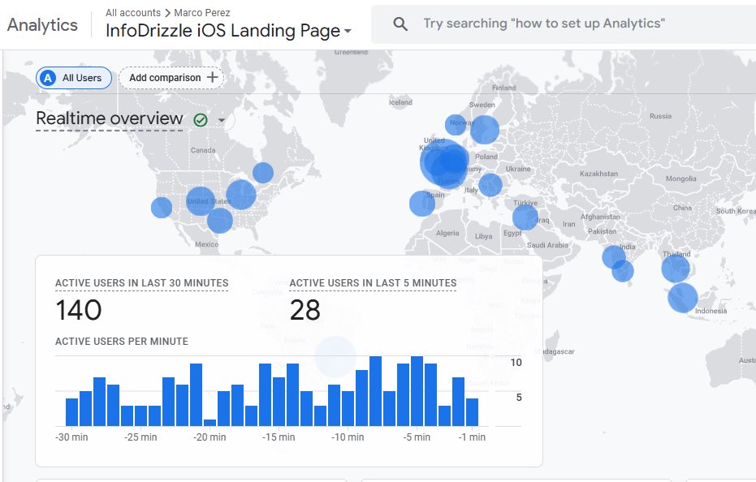Click the short bar near -20 min
Viewport: 756px width, 482px height.
pos(210,423)
